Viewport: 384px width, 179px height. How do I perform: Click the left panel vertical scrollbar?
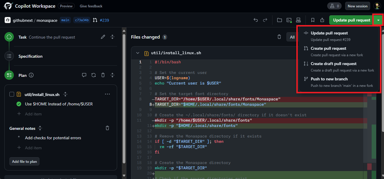point(124,98)
